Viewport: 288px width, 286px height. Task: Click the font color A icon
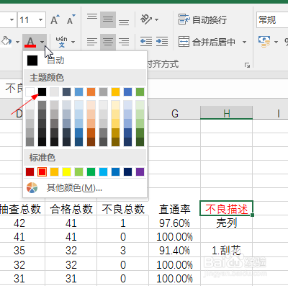[30, 42]
